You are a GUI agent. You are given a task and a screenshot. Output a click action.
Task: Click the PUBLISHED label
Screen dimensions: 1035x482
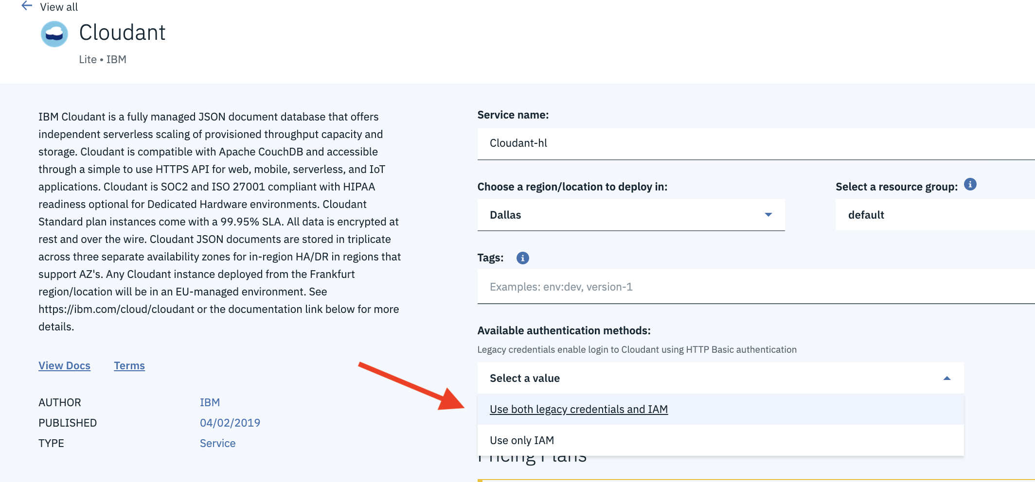click(68, 423)
